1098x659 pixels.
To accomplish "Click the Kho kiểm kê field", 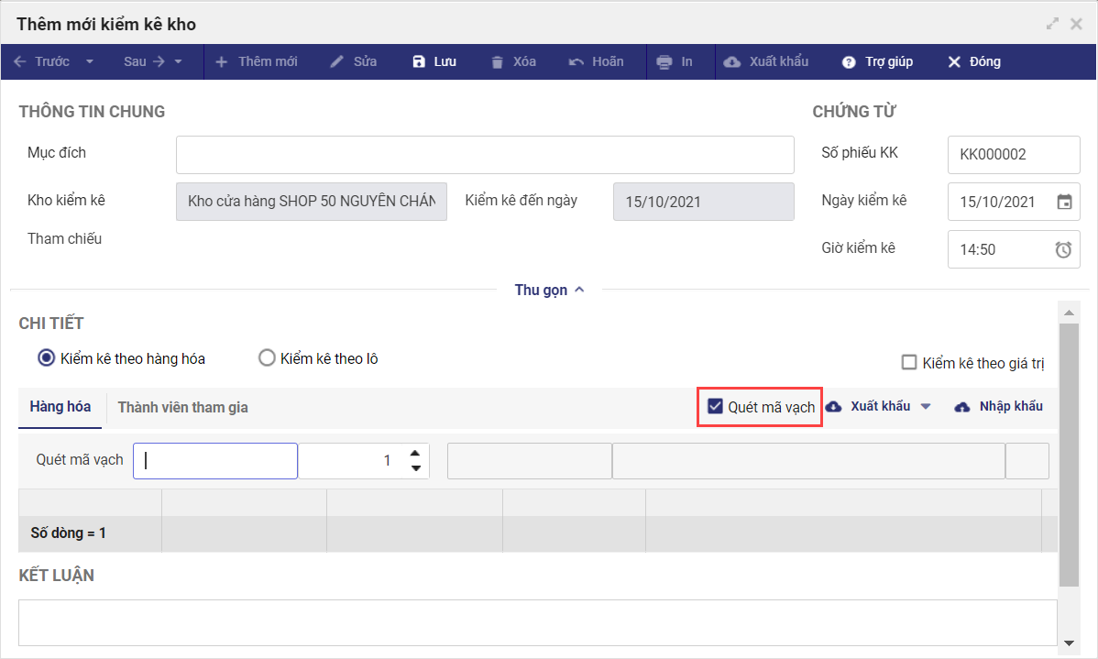I will click(311, 202).
